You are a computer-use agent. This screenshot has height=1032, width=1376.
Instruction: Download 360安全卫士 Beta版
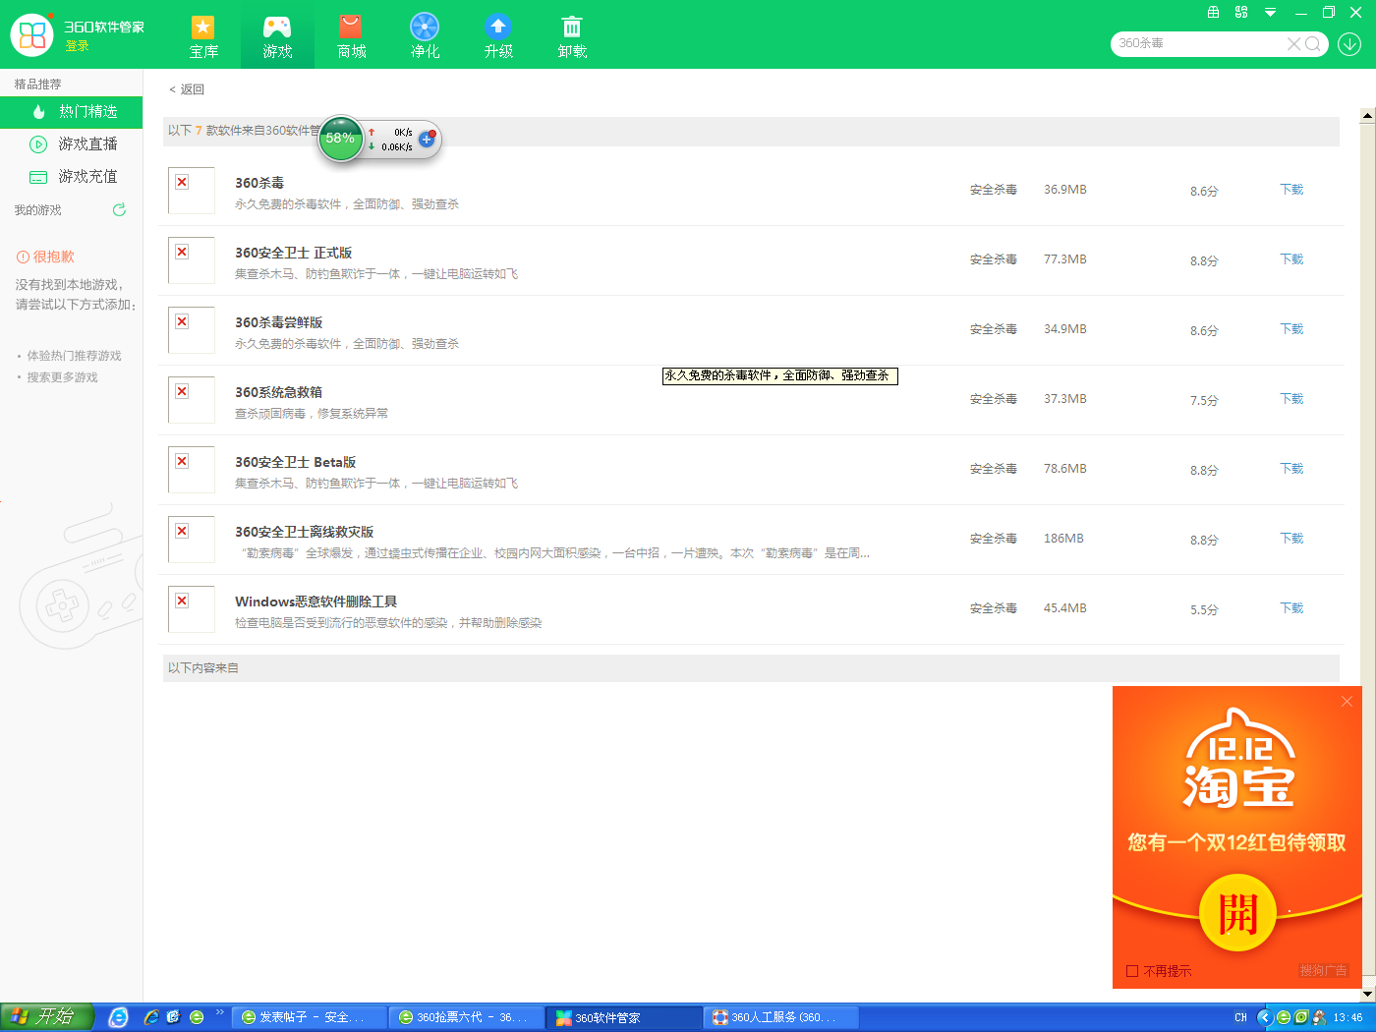pos(1291,469)
